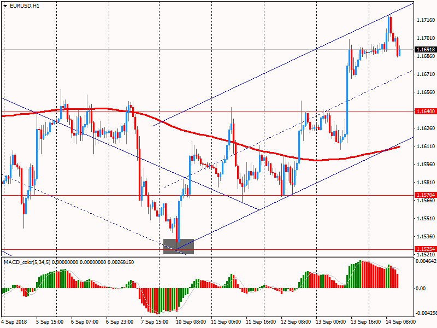Click the price scale value 1.15660
Image resolution: width=437 pixels, height=328 pixels.
pos(426,201)
